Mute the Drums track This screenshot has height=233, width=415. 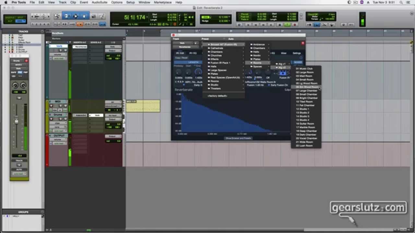point(66,119)
